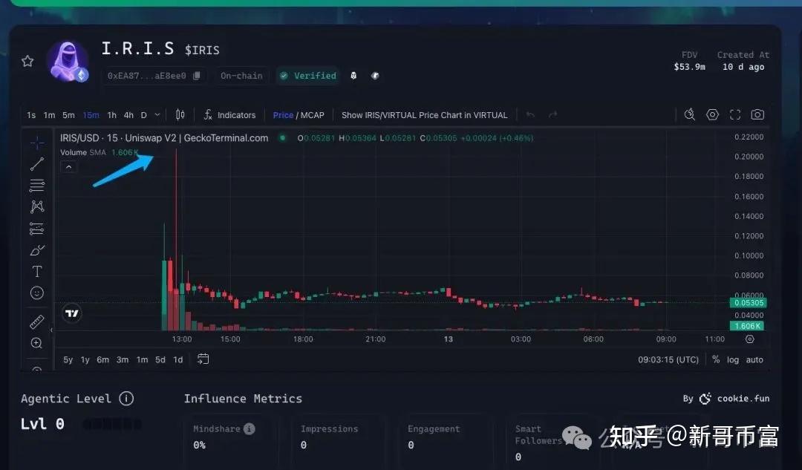Select the 15m timeframe
Image resolution: width=802 pixels, height=470 pixels.
tap(91, 115)
